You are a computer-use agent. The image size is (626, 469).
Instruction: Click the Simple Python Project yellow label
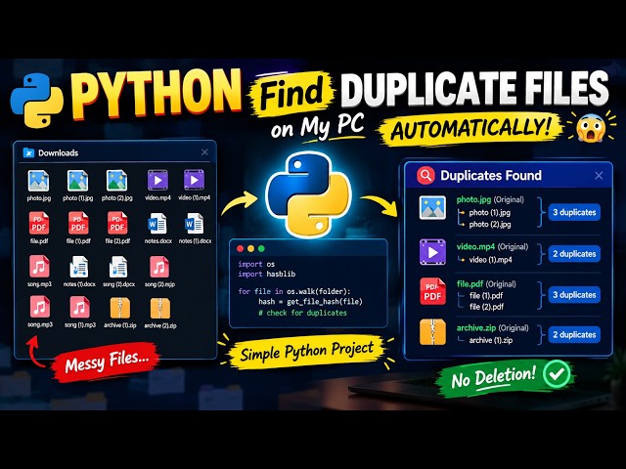306,352
